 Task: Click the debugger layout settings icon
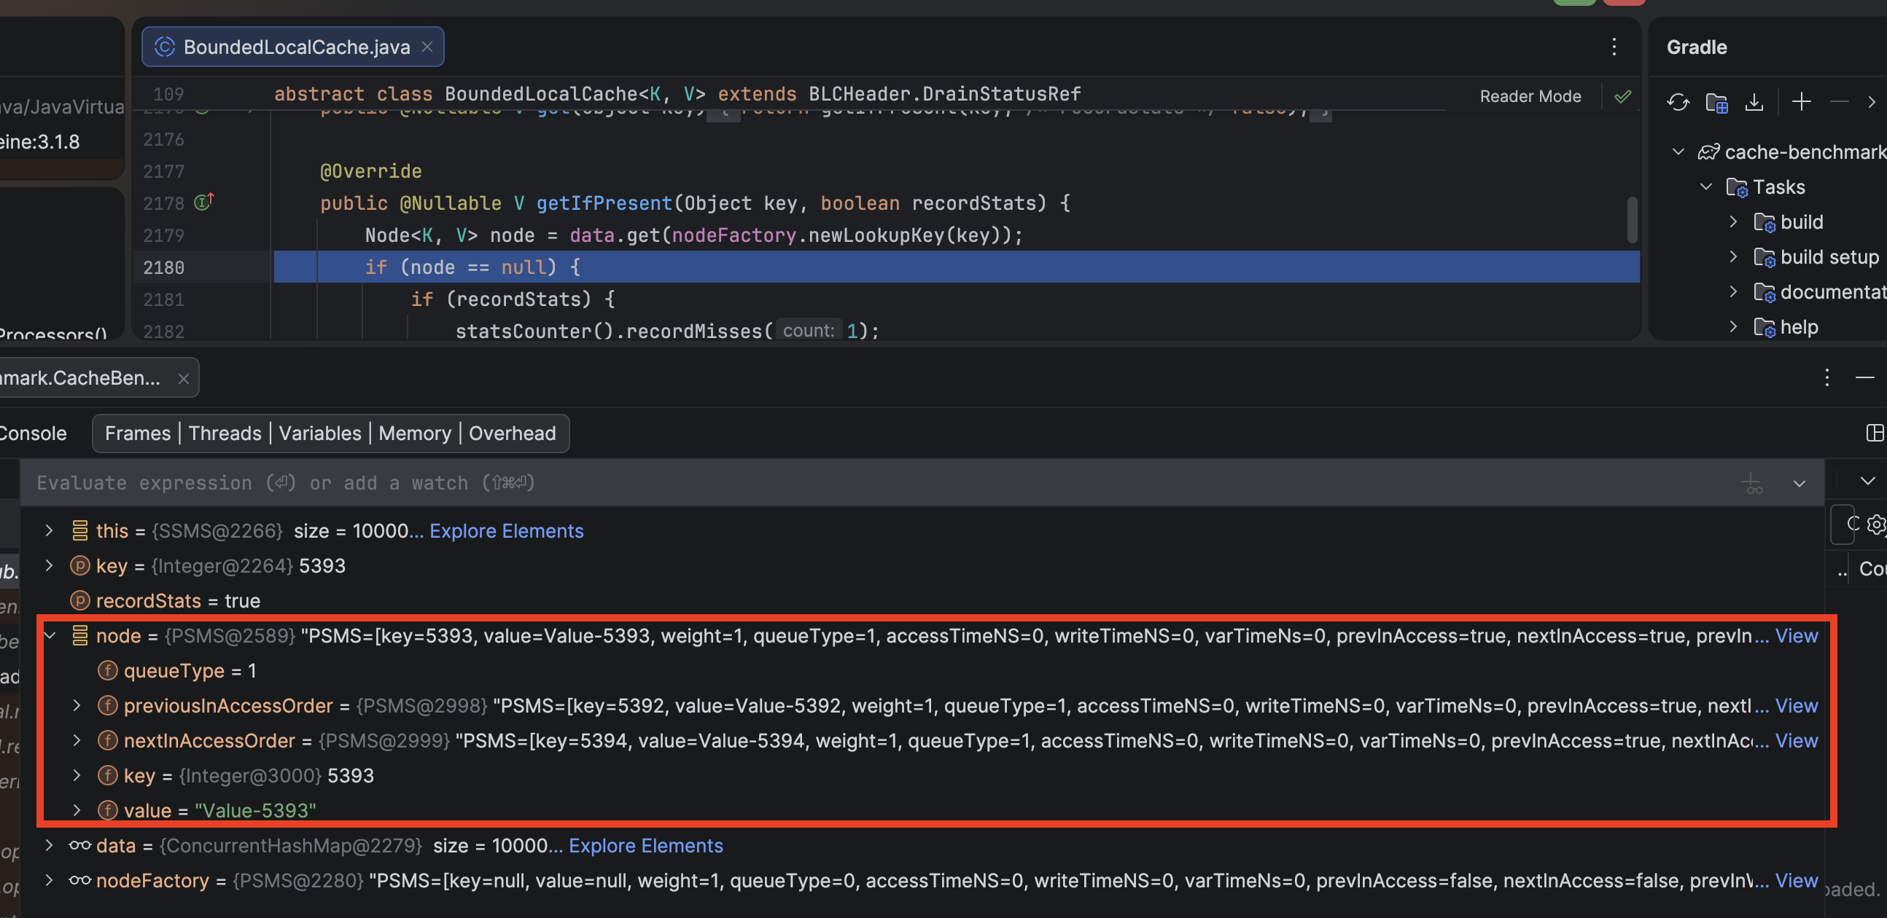pos(1875,433)
